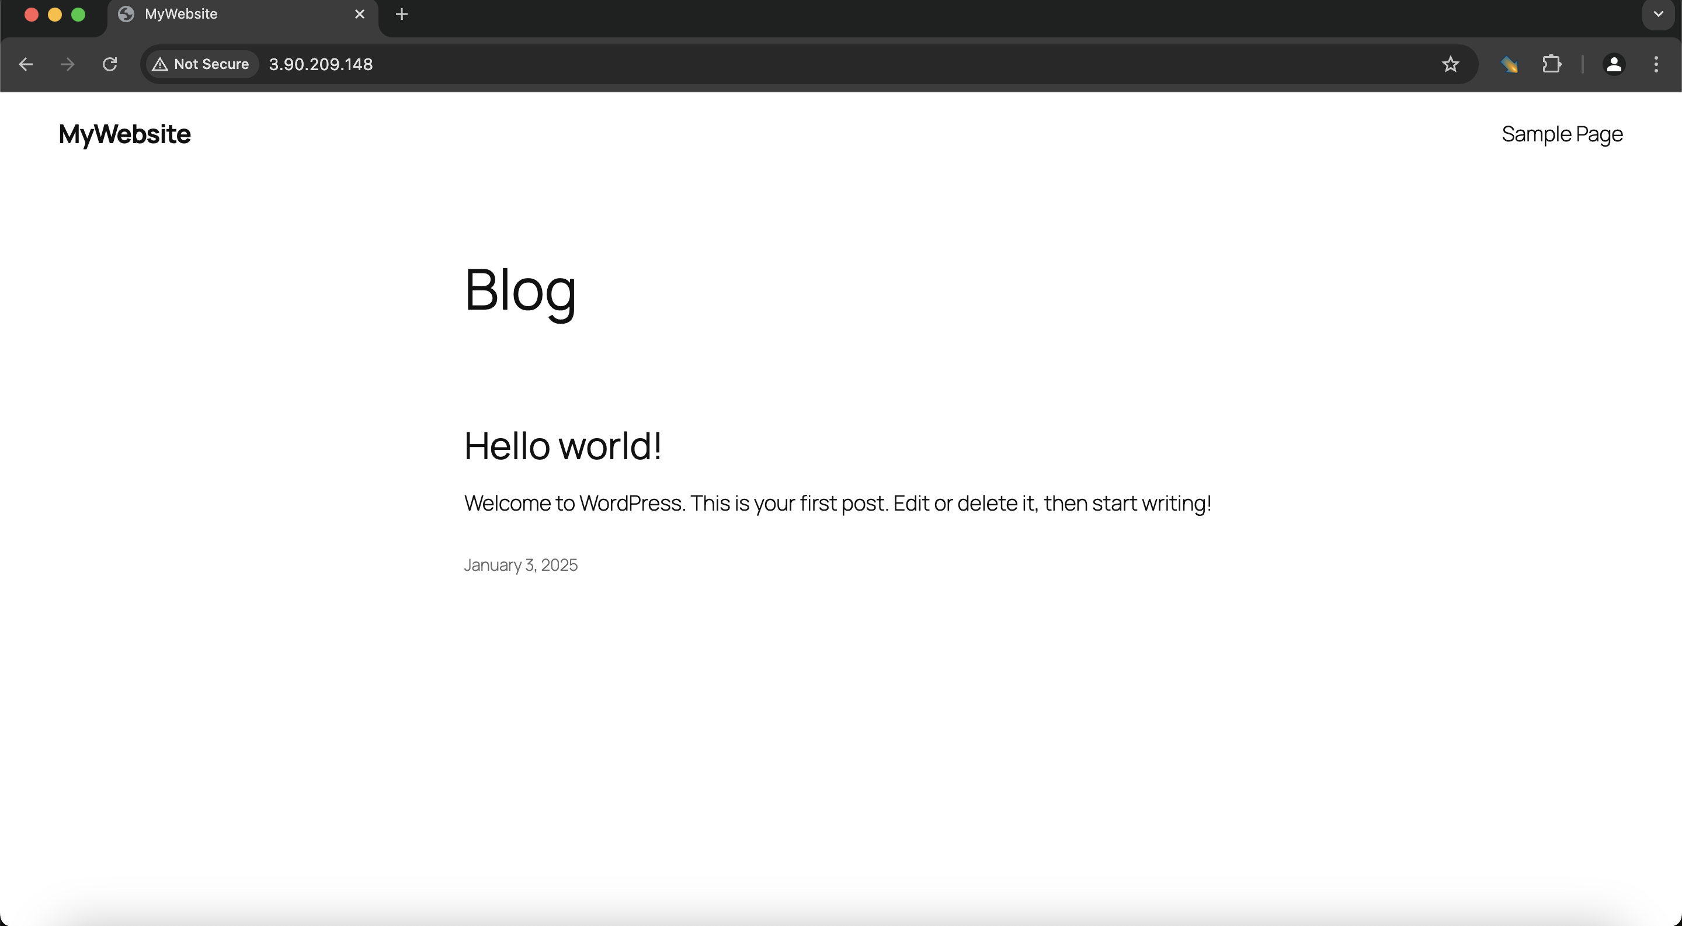Open a new tab with plus button
The image size is (1682, 926).
[402, 15]
